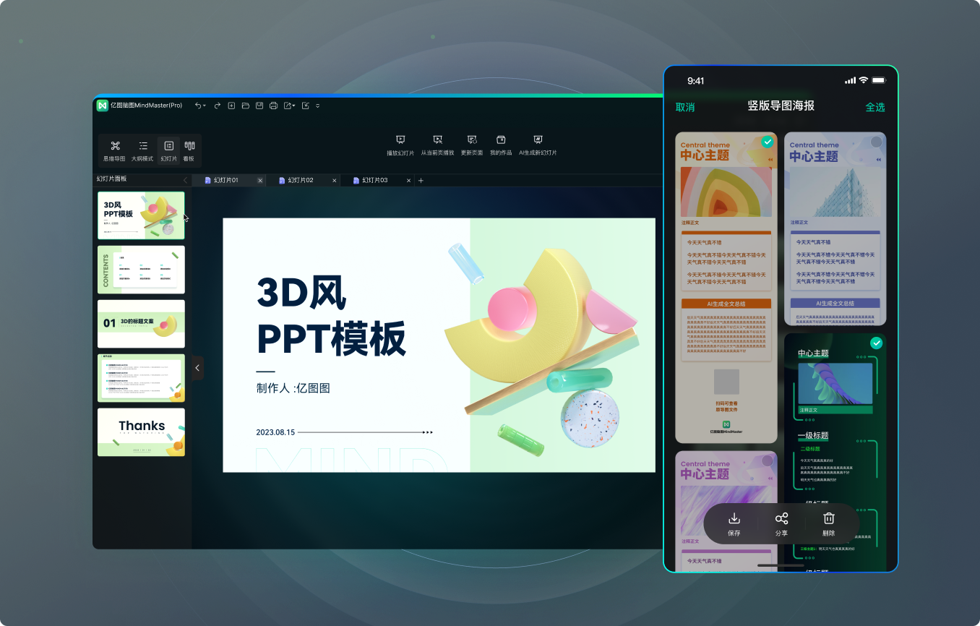
Task: Uncheck the dark green poster's selection circle
Action: pos(877,343)
